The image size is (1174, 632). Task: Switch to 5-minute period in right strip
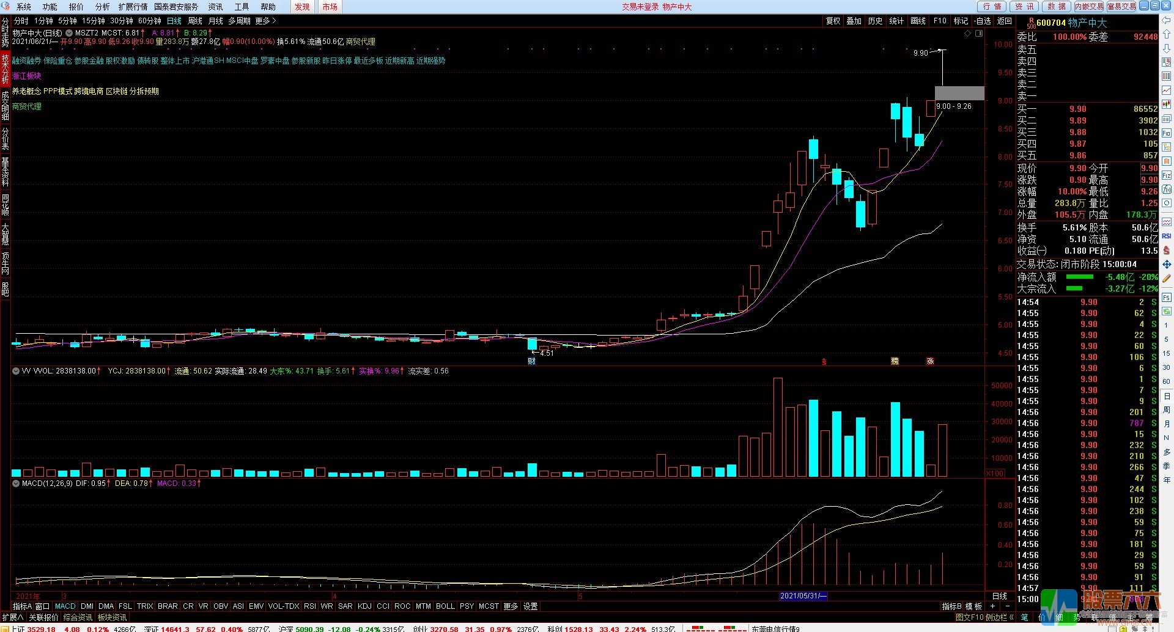1166,339
